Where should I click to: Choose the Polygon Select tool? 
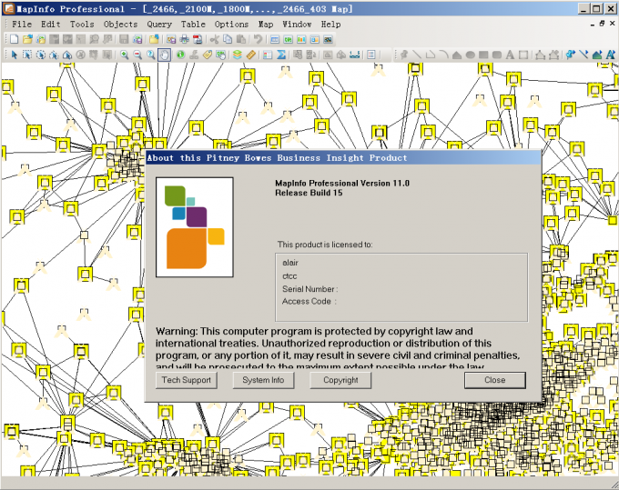coord(54,55)
